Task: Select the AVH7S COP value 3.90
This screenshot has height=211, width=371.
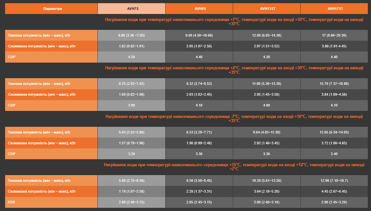Action: coord(131,105)
